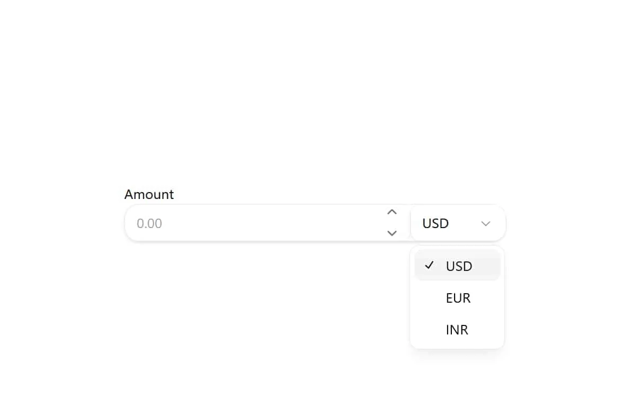
Task: Click the checkmark indicating selected currency
Action: [x=430, y=266]
